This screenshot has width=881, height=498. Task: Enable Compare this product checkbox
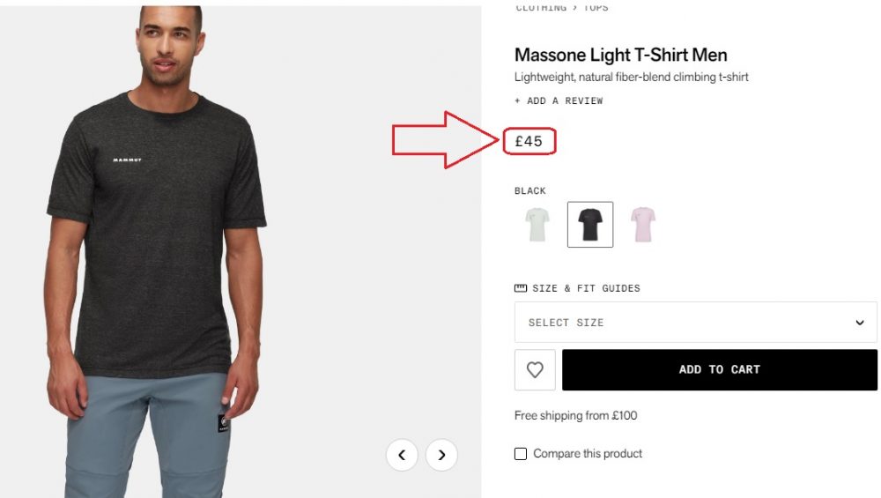(521, 454)
